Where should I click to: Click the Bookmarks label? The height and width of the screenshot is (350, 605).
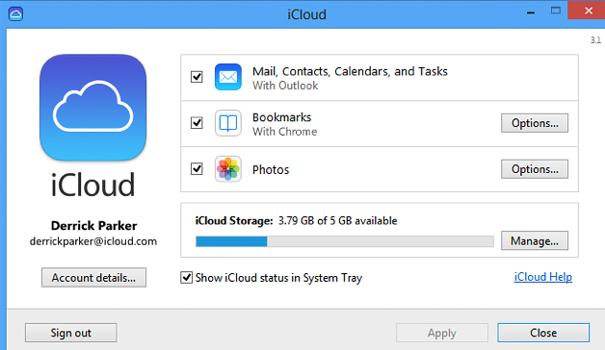tap(281, 117)
